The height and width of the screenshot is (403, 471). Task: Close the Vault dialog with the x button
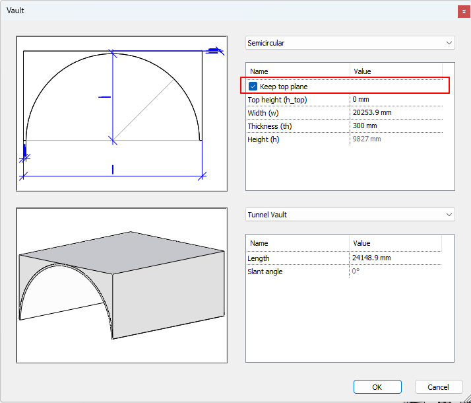pos(463,11)
